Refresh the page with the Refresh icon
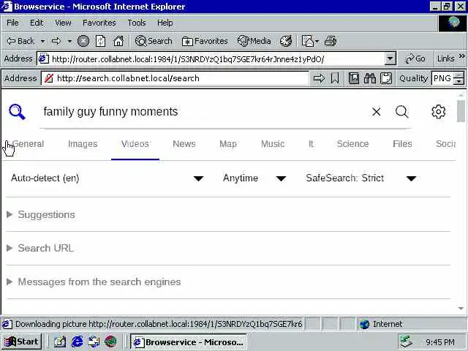The height and width of the screenshot is (351, 468). point(101,41)
